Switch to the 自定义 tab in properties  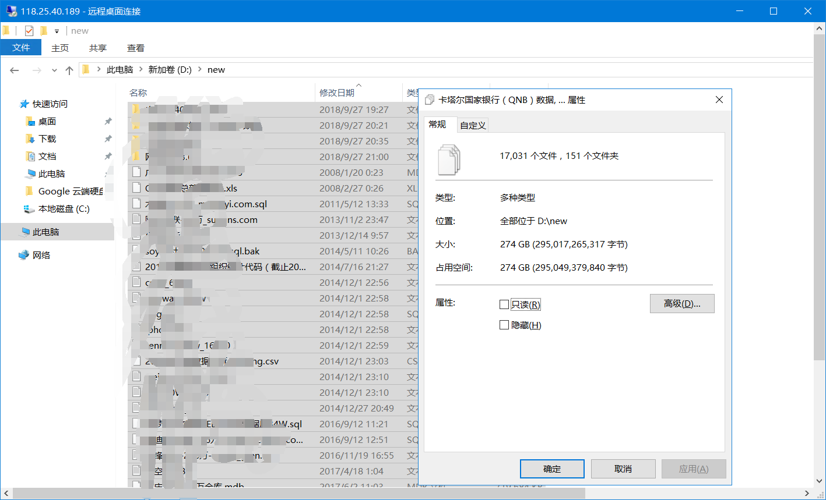(x=473, y=125)
